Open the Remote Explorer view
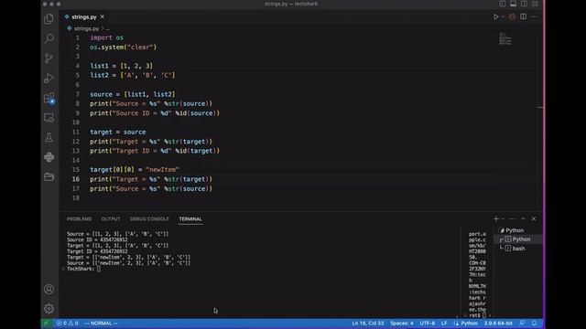 pyautogui.click(x=49, y=118)
